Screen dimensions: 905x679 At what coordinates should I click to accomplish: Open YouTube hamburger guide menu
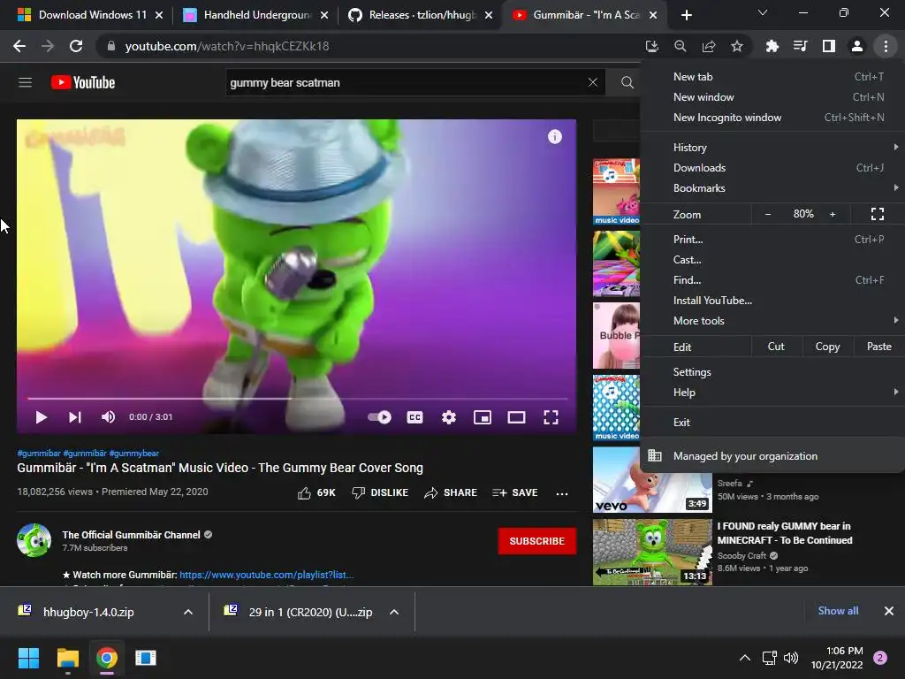coord(26,82)
